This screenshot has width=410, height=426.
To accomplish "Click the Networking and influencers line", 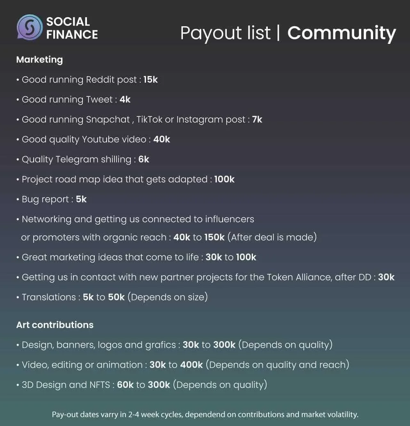I will 166,228.
